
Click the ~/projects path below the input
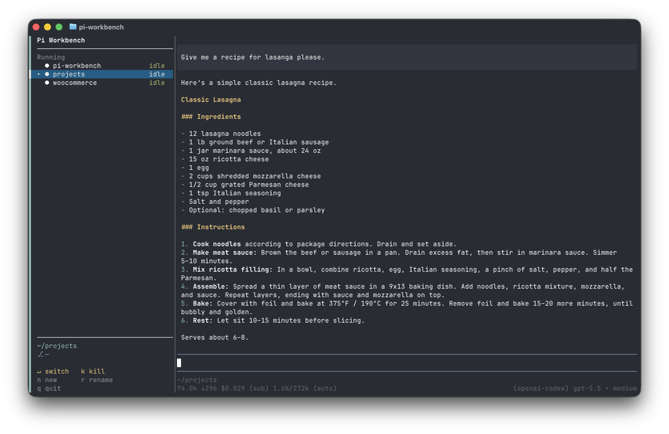(197, 380)
